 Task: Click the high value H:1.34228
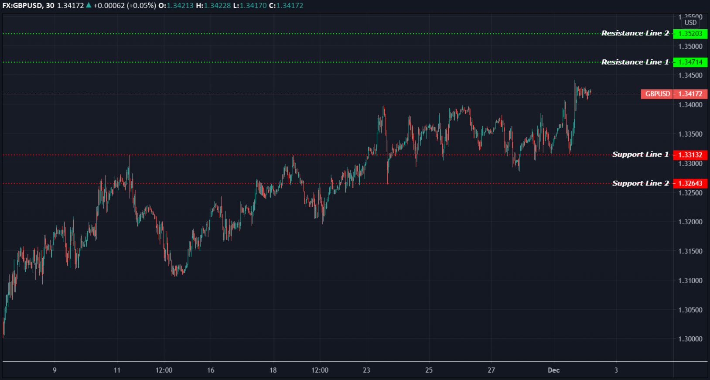(213, 6)
